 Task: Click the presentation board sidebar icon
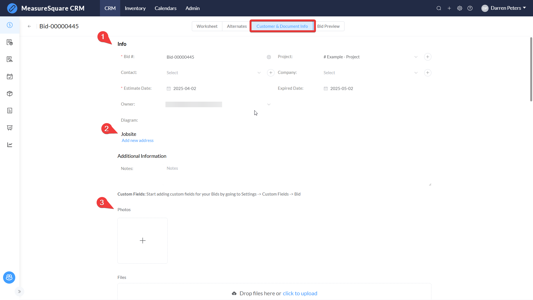[10, 128]
